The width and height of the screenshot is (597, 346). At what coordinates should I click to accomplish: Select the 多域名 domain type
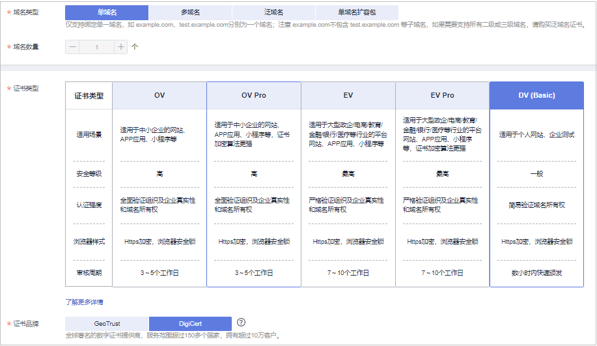[x=190, y=12]
